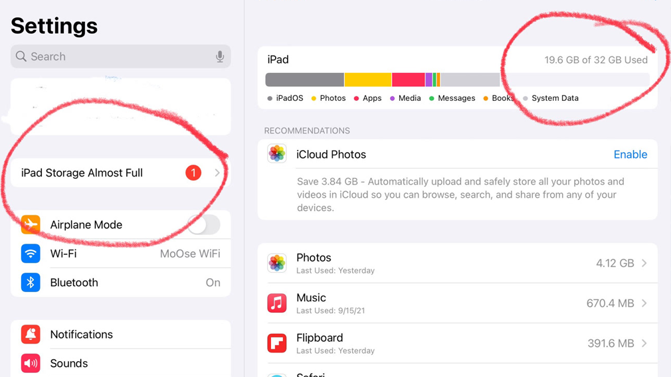The image size is (671, 377).
Task: Toggle the Airplane Mode switch
Action: [204, 224]
